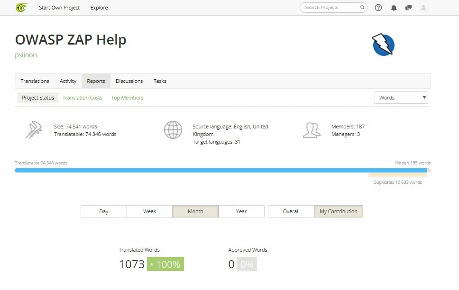Switch to Discussions tab
The width and height of the screenshot is (459, 290).
129,81
